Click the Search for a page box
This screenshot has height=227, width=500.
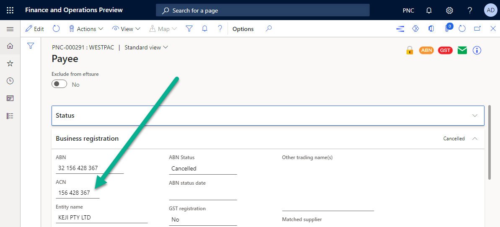(262, 10)
